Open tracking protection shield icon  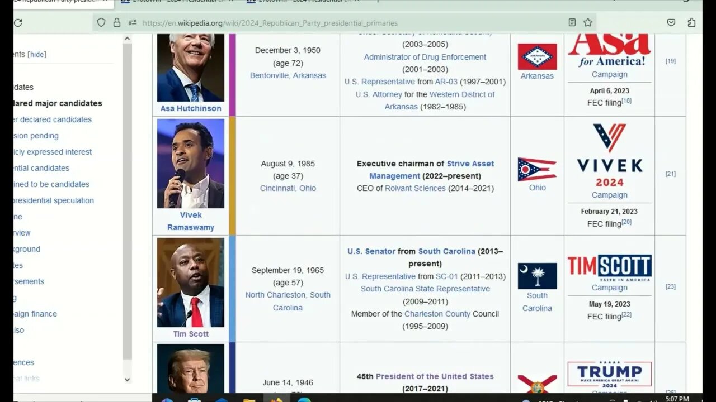click(101, 23)
